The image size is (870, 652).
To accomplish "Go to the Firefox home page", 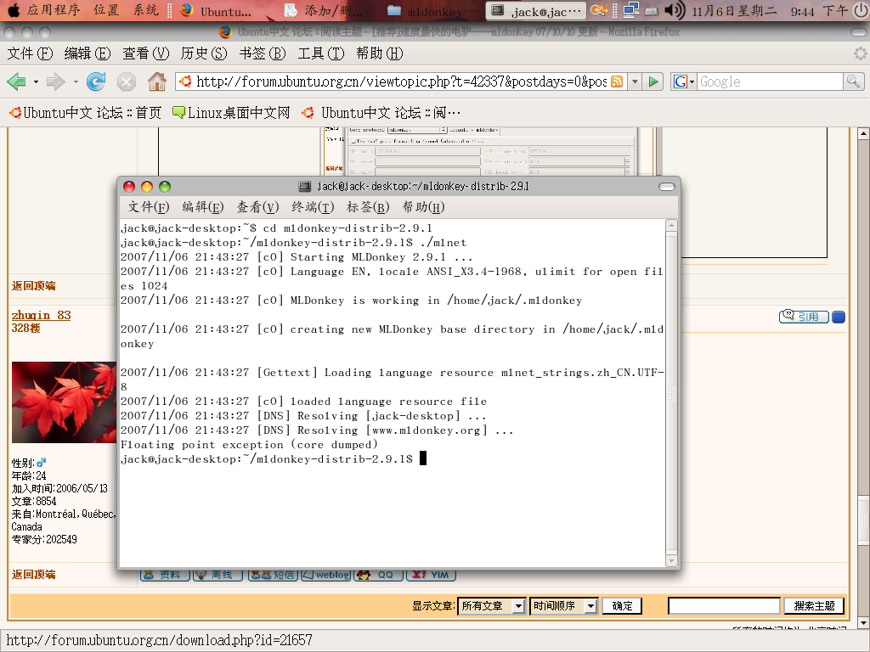I will pyautogui.click(x=157, y=82).
